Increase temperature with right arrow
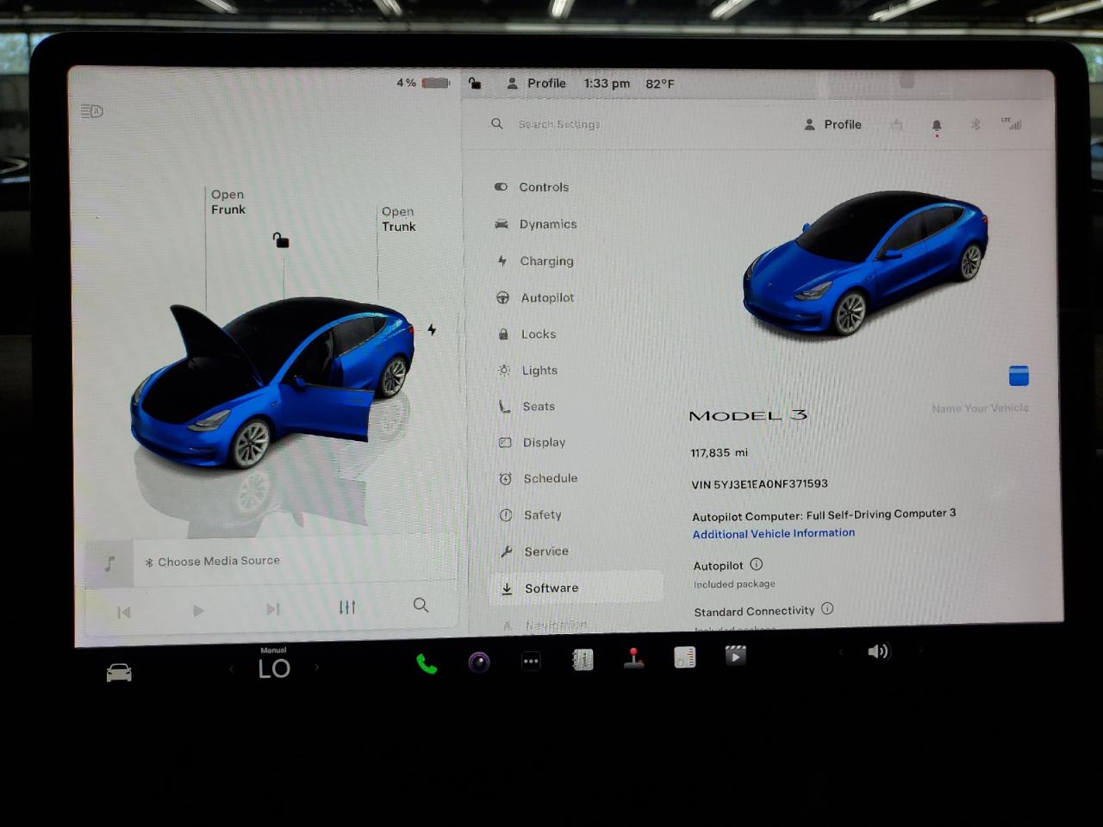This screenshot has width=1103, height=827. click(x=316, y=667)
